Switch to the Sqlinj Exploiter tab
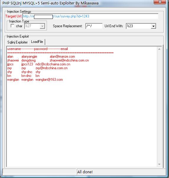This screenshot has width=169, height=178. (17, 42)
